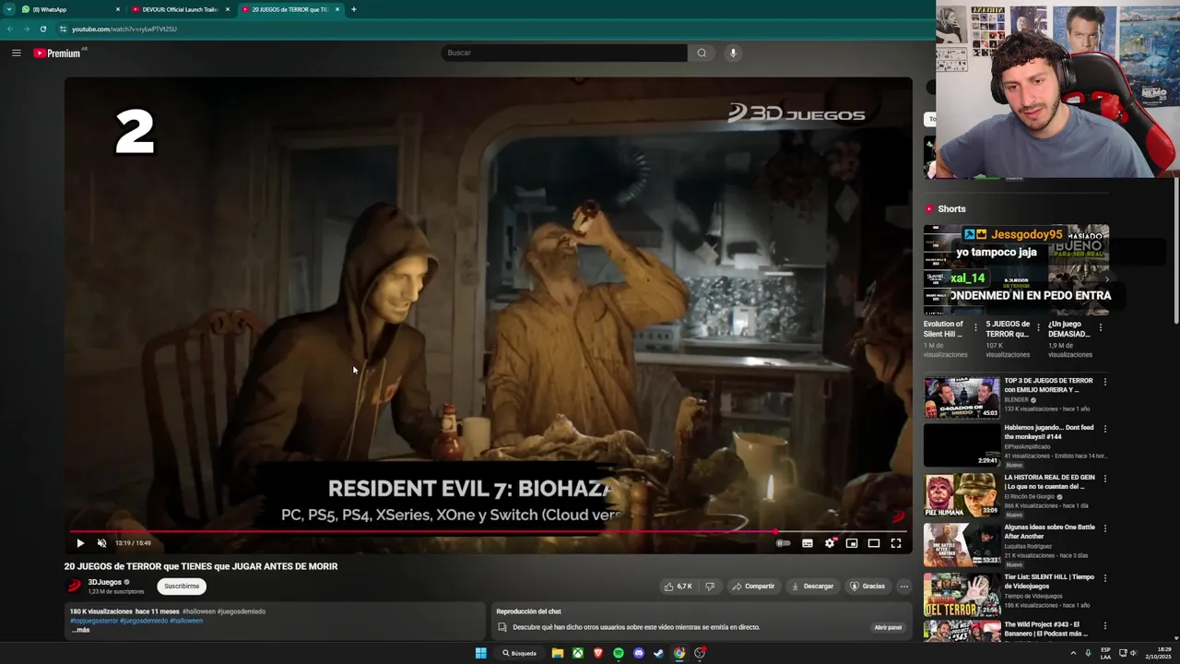Open Hablemos jugando Dont feed the monkeys video
Screen dimensions: 1180x664
(x=962, y=445)
